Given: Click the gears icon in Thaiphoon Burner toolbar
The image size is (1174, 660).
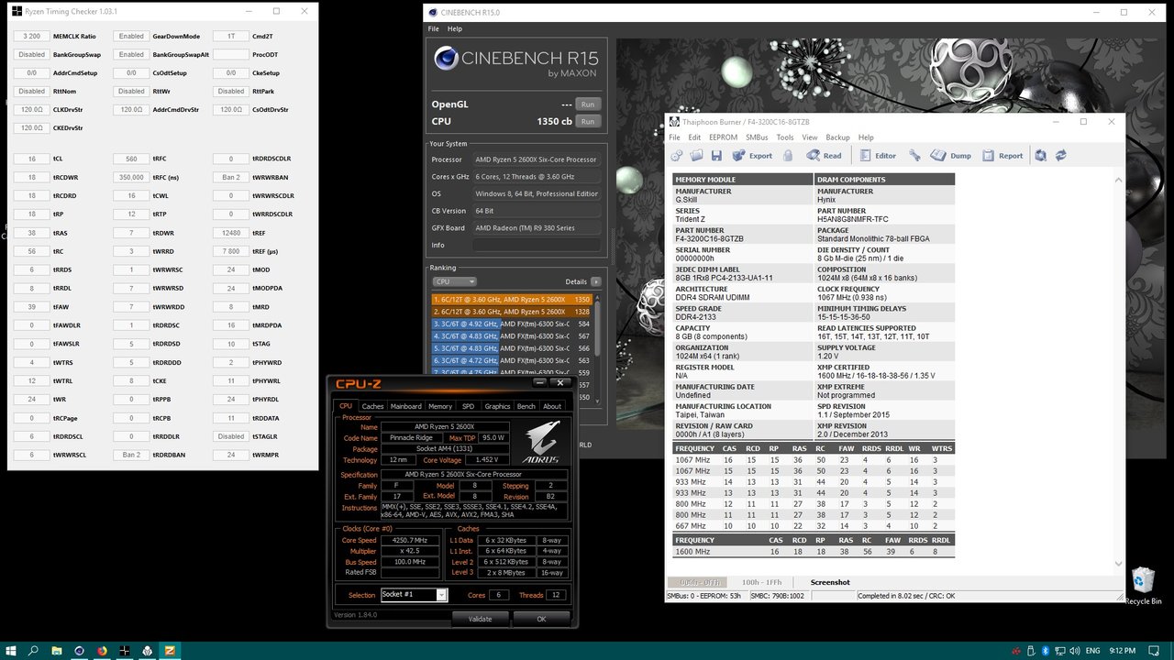Looking at the screenshot, I should [676, 156].
